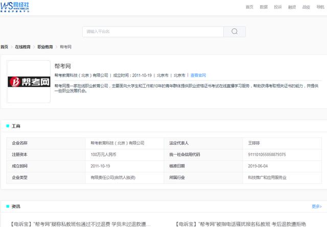Image resolution: width=327 pixels, height=227 pixels.
Task: Click the 首页 breadcrumb link
Action: [5, 46]
